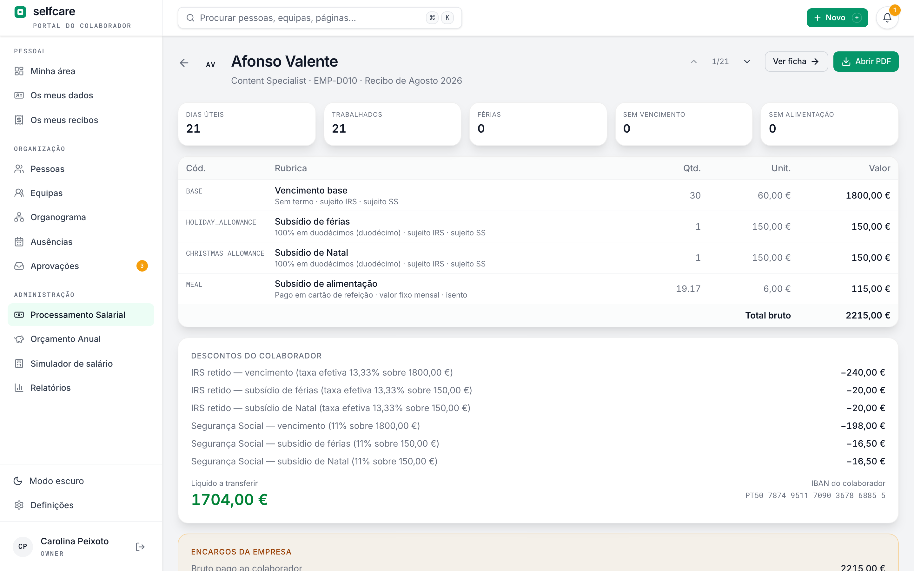
Task: Click the Minha área grid icon
Action: tap(19, 71)
